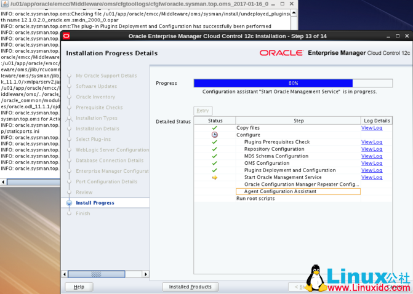Select the My Oracle Support Details step

(x=106, y=76)
